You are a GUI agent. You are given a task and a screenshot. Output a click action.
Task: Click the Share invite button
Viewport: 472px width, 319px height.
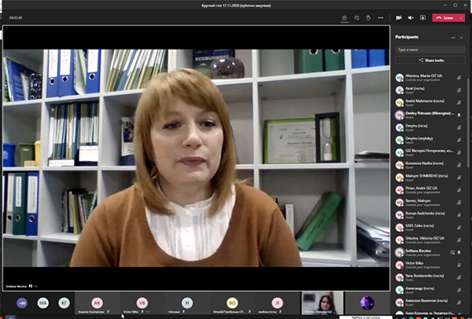[x=430, y=60]
